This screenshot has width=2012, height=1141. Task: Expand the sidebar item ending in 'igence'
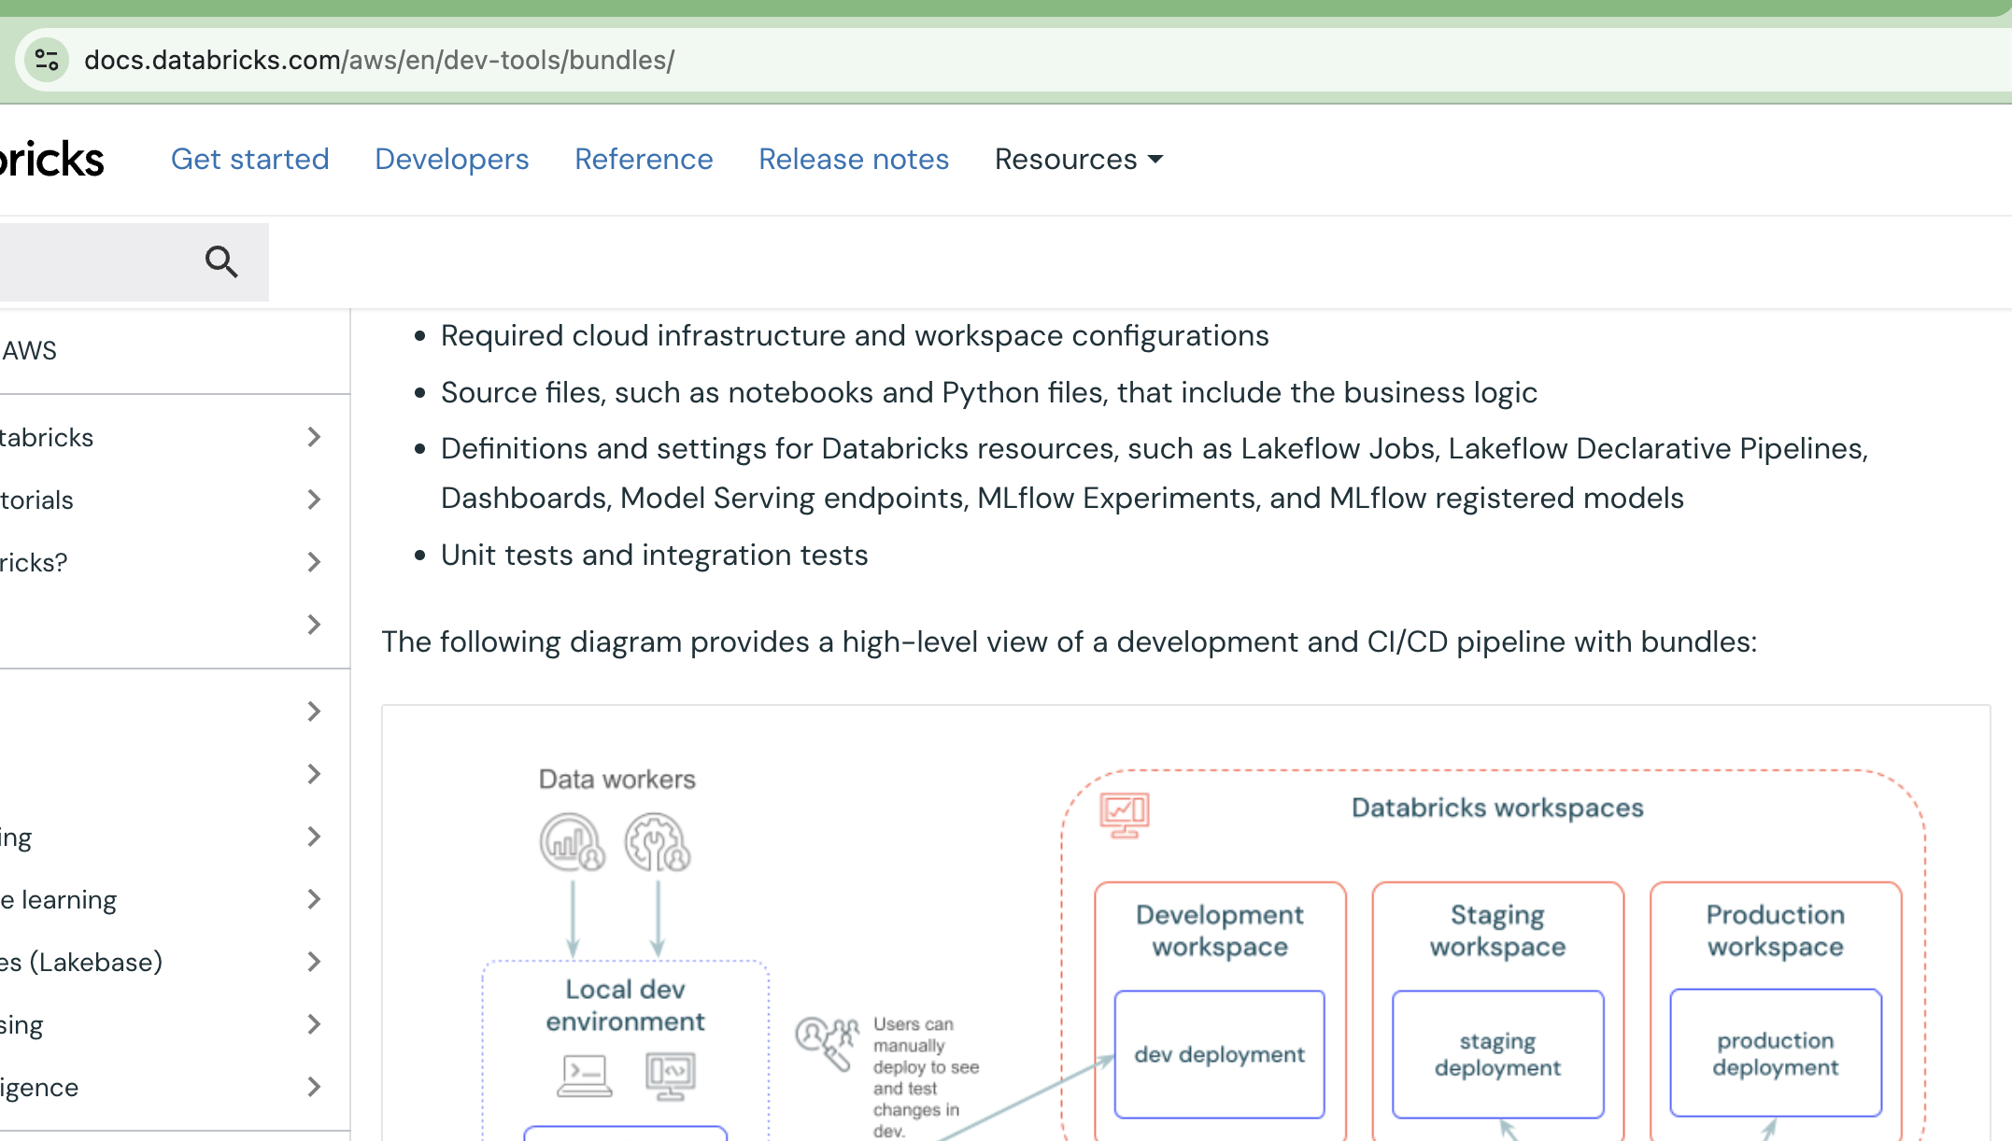pyautogui.click(x=313, y=1087)
